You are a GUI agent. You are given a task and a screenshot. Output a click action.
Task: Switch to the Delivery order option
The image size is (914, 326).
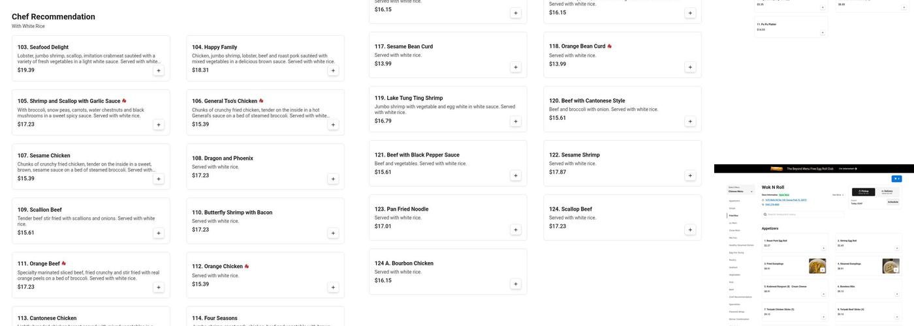click(x=887, y=192)
